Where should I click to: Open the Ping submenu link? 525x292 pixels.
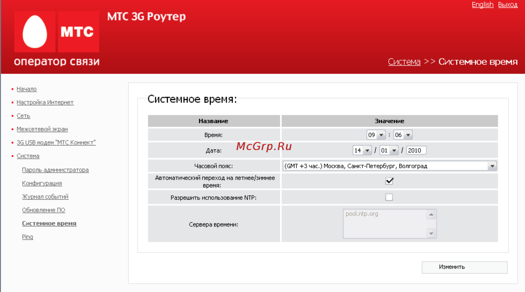pos(27,237)
